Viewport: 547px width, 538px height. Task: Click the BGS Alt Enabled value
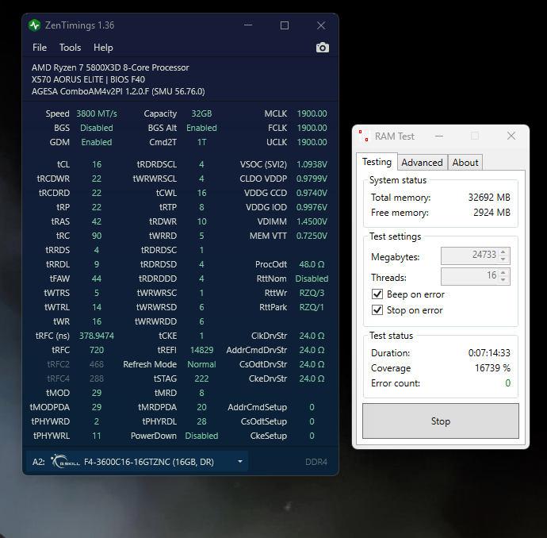201,128
